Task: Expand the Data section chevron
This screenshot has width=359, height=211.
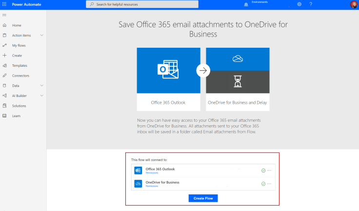Action: pos(42,86)
